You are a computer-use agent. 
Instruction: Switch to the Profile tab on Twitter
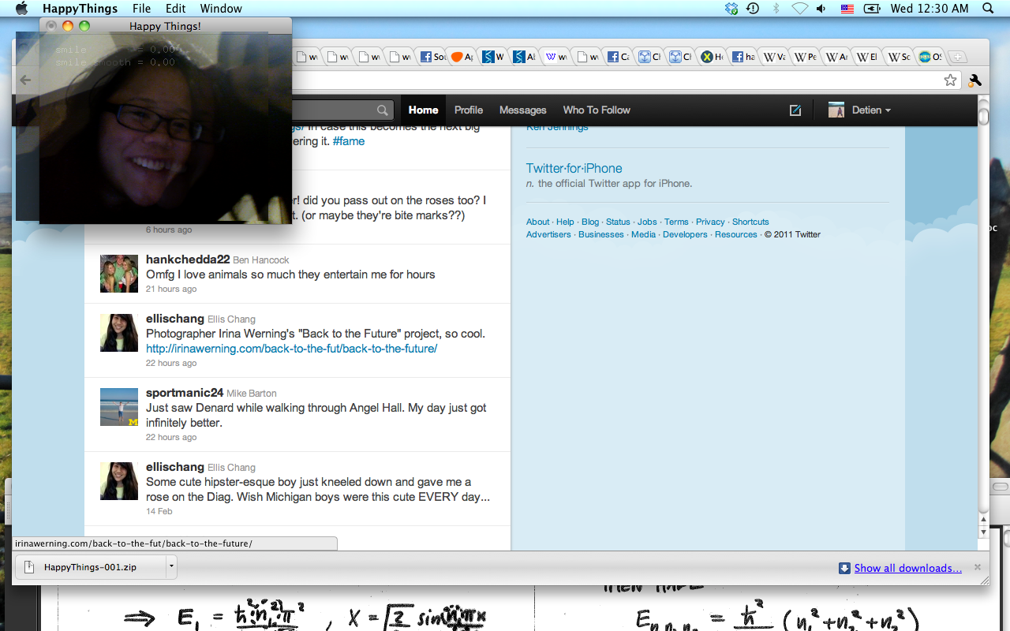[x=468, y=110]
